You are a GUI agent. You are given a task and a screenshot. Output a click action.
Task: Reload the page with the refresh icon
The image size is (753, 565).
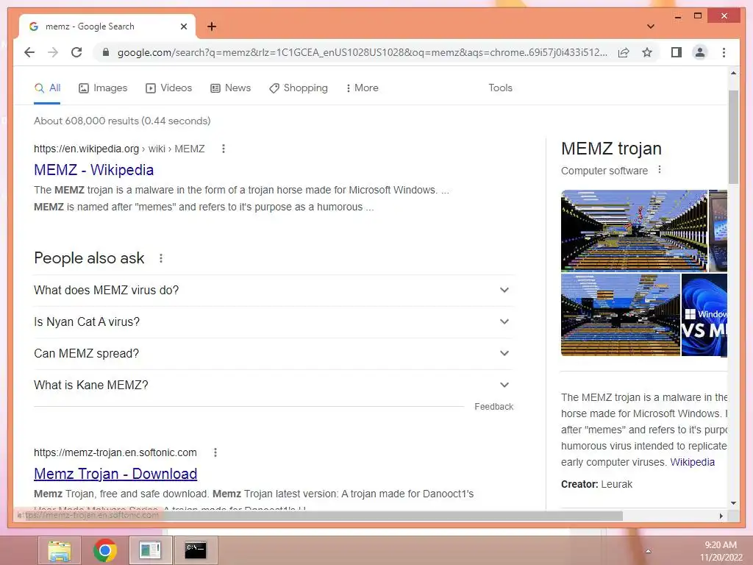tap(76, 52)
